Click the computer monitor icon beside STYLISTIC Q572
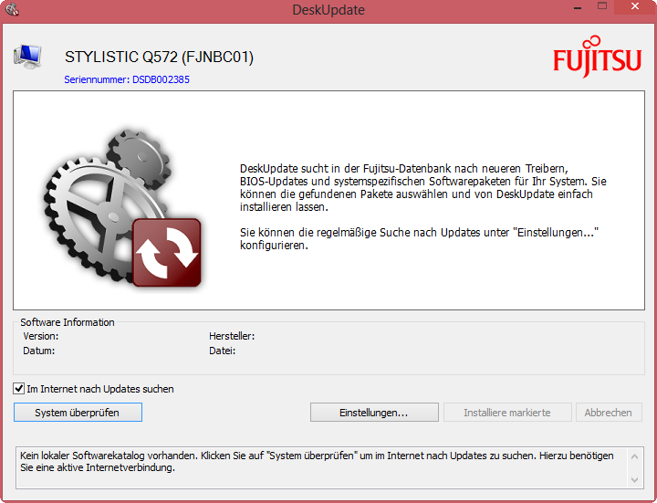This screenshot has width=657, height=503. tap(27, 57)
